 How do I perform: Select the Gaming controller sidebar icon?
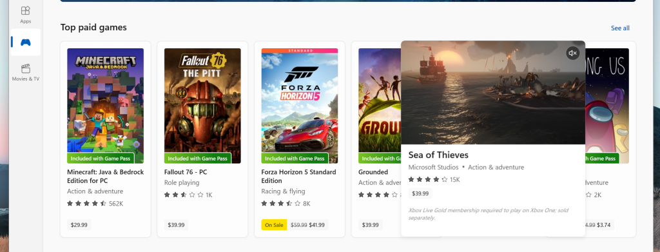click(25, 42)
